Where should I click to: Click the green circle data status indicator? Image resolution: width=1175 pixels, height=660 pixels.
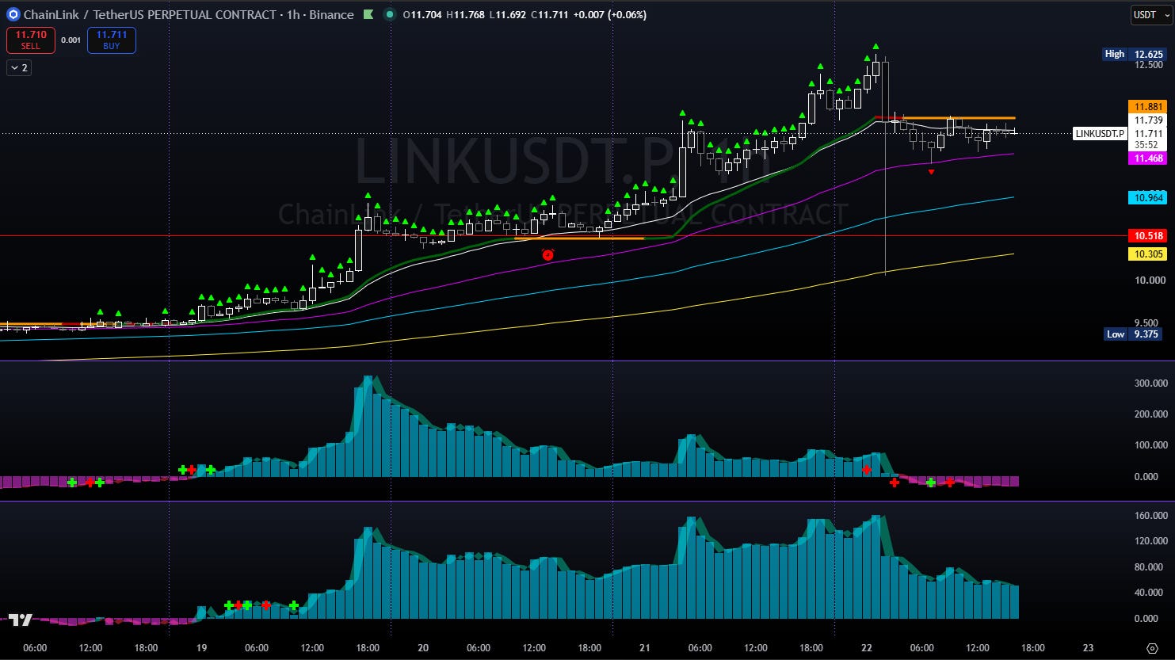[x=389, y=14]
